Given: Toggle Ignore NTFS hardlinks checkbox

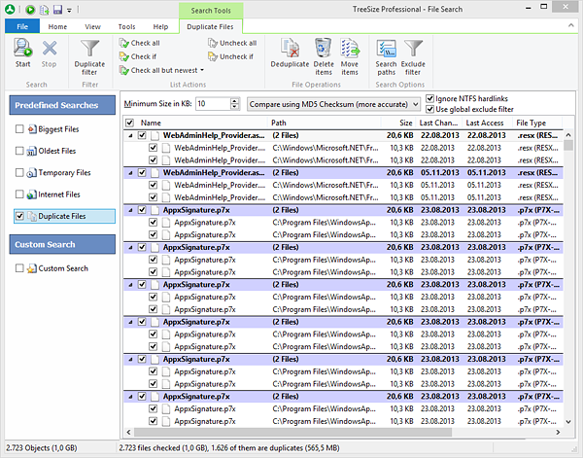Looking at the screenshot, I should pyautogui.click(x=429, y=98).
